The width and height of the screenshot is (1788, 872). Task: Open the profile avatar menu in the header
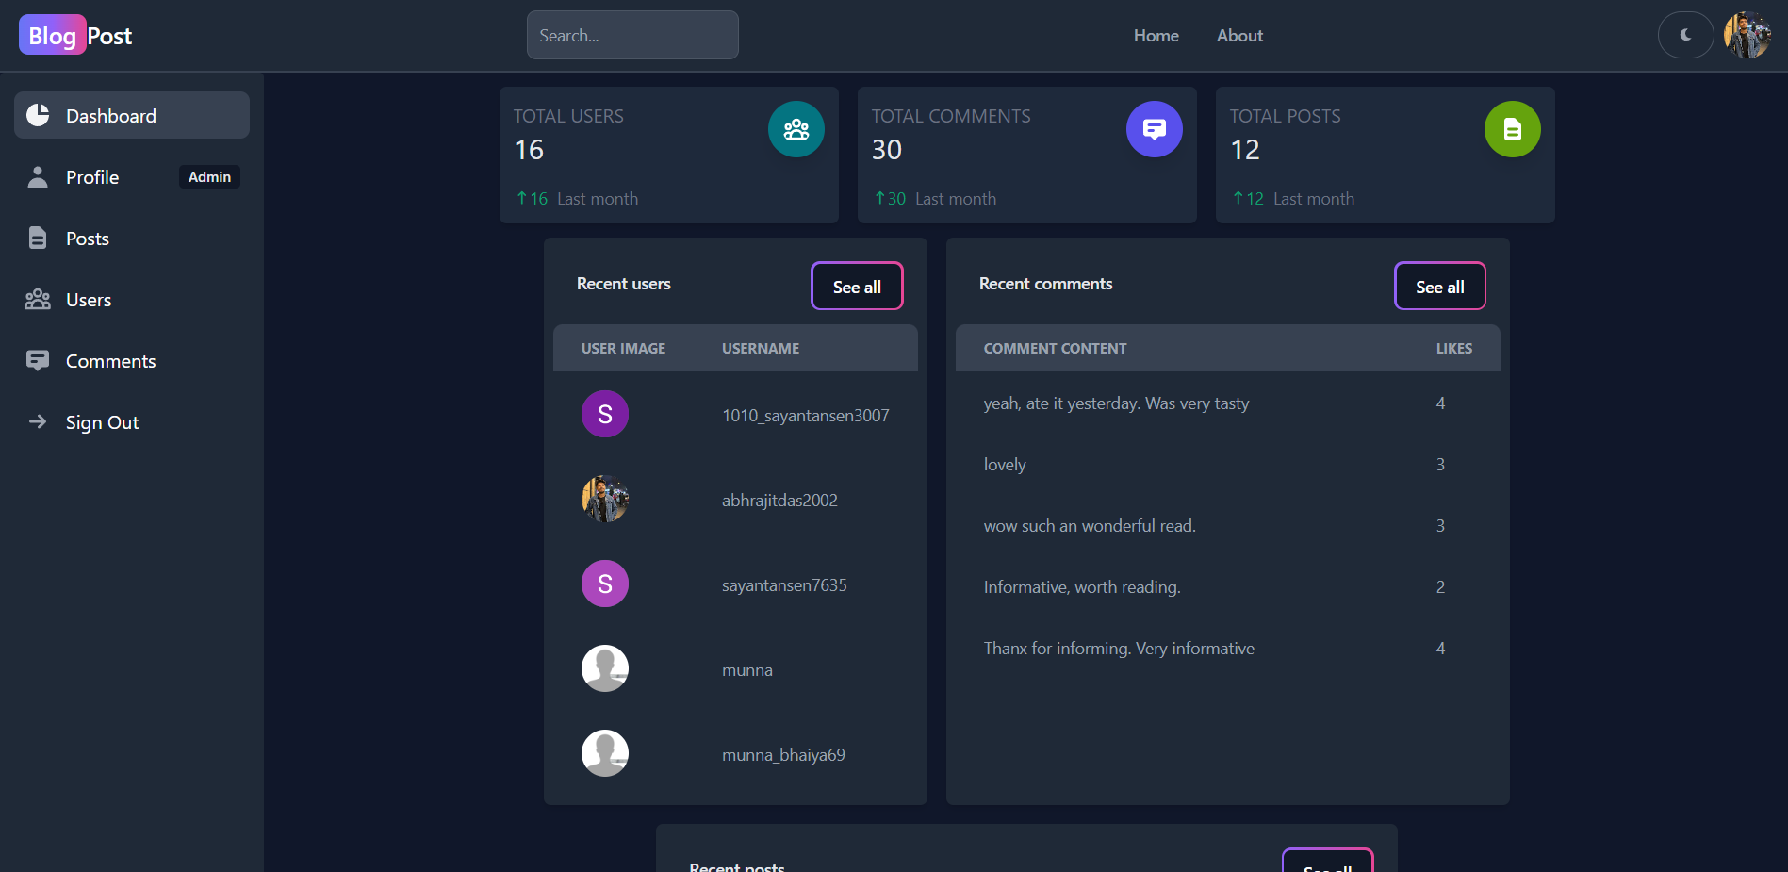point(1747,35)
